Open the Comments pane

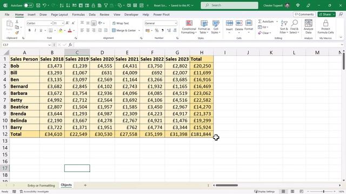pos(304,15)
